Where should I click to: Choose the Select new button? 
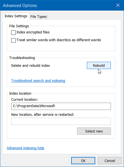pyautogui.click(x=94, y=131)
